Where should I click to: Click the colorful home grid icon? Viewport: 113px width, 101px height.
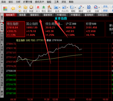point(5,9)
